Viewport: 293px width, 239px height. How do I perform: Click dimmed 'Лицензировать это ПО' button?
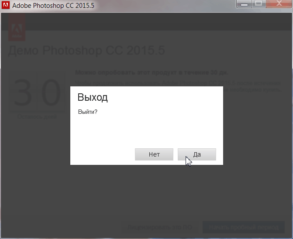tap(160, 227)
